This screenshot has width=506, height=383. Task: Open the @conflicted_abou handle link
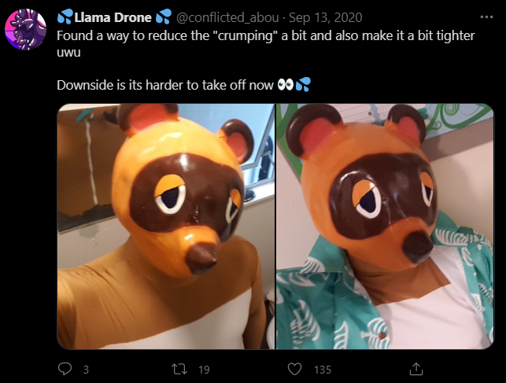point(227,17)
